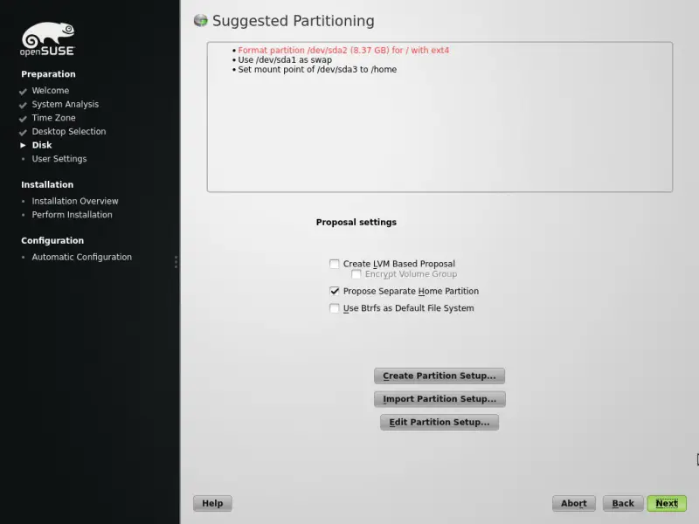Image resolution: width=699 pixels, height=524 pixels.
Task: Click the openSUSE chameleon logo
Action: point(48,38)
